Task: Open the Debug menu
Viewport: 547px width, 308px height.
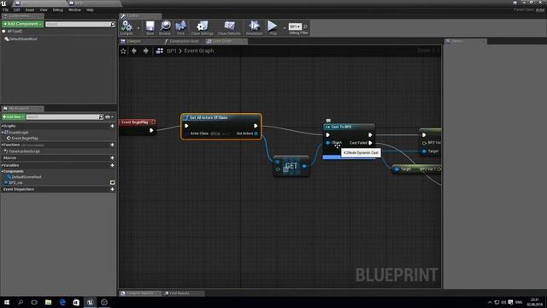Action: tap(58, 9)
